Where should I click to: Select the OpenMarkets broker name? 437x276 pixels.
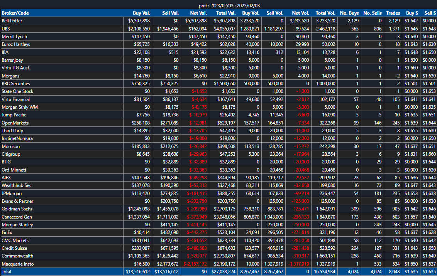15,123
